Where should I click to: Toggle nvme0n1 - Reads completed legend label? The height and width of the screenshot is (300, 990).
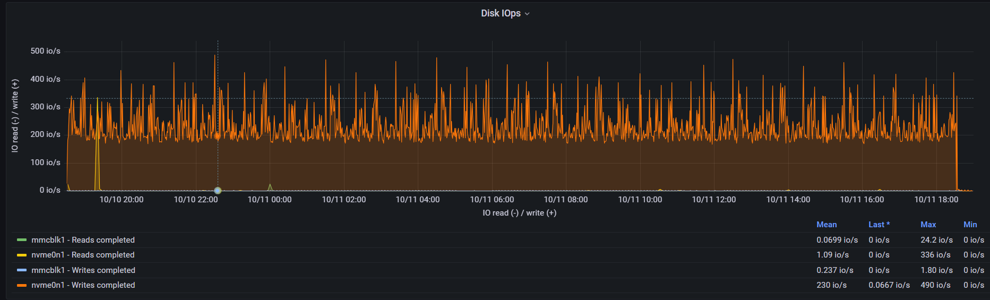click(83, 255)
